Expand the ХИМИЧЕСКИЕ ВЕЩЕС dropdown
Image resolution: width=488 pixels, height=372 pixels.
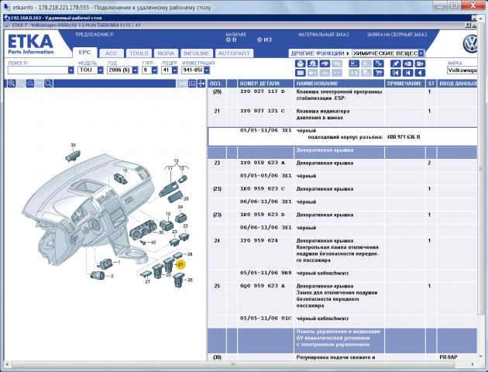pyautogui.click(x=421, y=53)
